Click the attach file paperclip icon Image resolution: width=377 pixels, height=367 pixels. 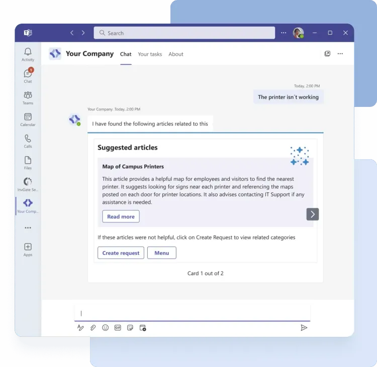[x=93, y=328]
